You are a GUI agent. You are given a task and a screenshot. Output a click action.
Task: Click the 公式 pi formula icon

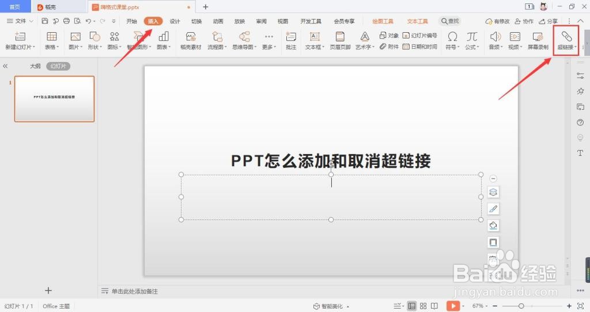472,36
